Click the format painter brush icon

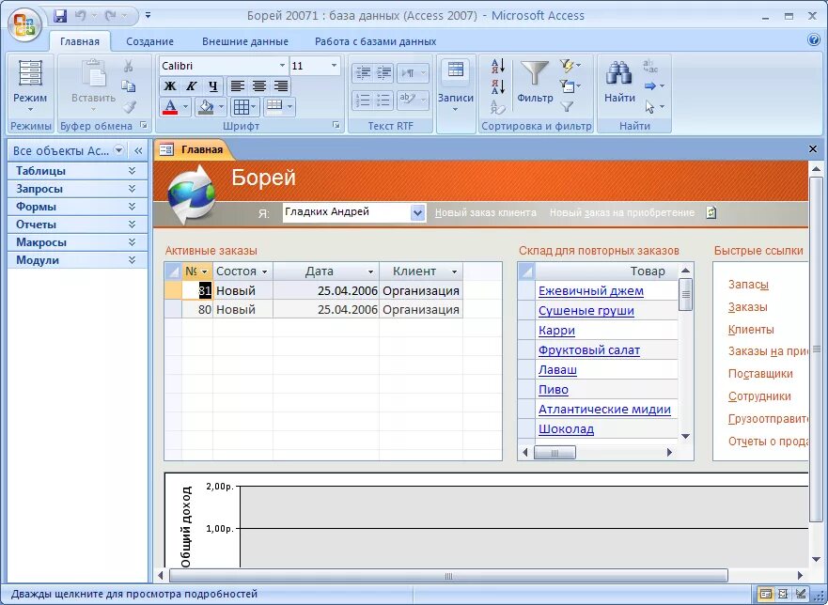(x=129, y=107)
